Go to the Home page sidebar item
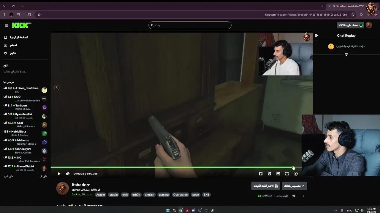The width and height of the screenshot is (380, 213). click(16, 37)
